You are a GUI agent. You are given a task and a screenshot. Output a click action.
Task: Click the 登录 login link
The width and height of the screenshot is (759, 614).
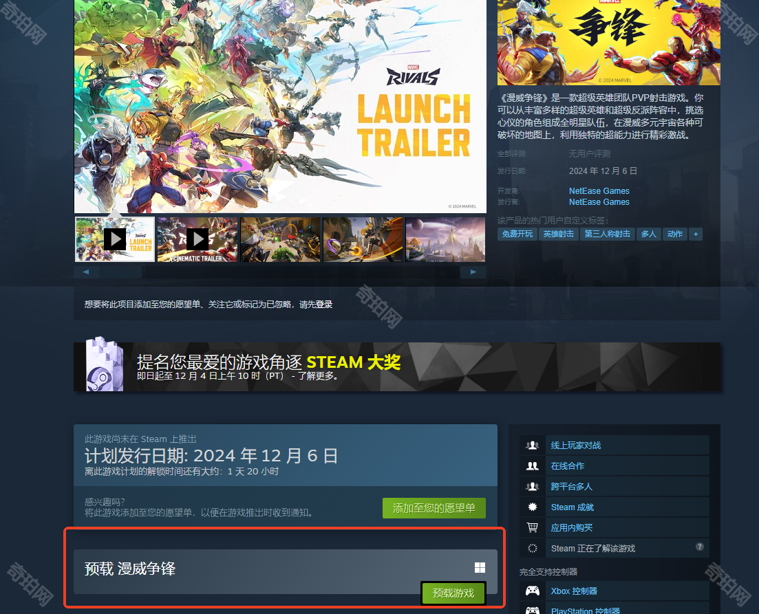tap(323, 305)
